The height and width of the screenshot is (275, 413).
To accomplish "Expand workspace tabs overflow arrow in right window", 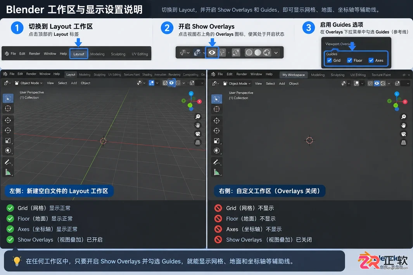I will [408, 75].
